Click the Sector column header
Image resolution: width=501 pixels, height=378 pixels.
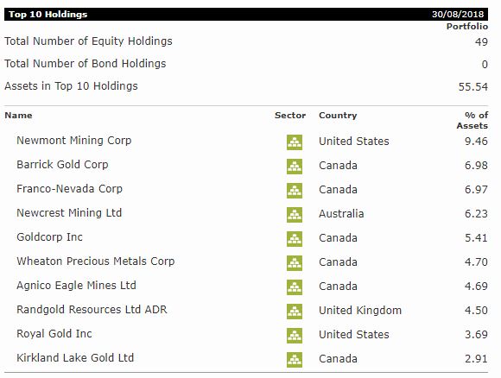[x=290, y=116]
